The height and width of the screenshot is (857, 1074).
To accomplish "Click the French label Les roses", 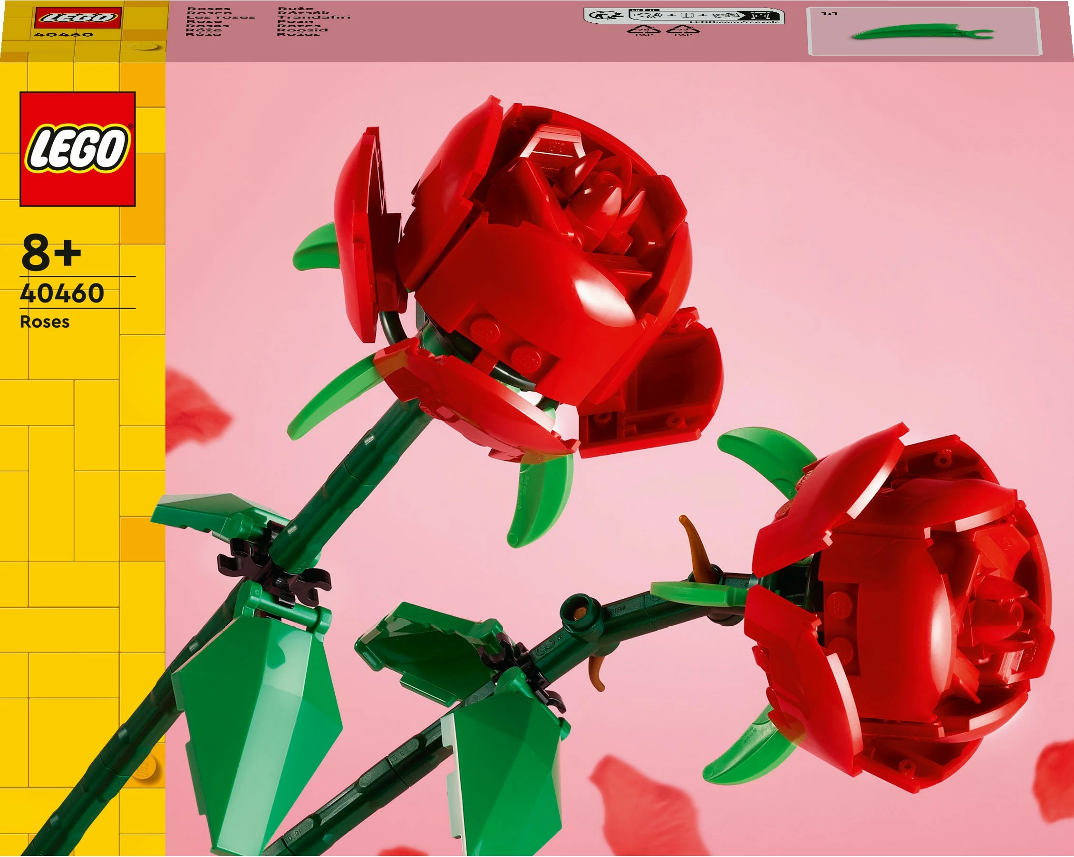I will click(x=222, y=18).
